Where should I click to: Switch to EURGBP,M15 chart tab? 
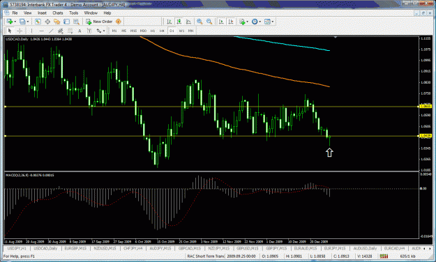click(75, 248)
